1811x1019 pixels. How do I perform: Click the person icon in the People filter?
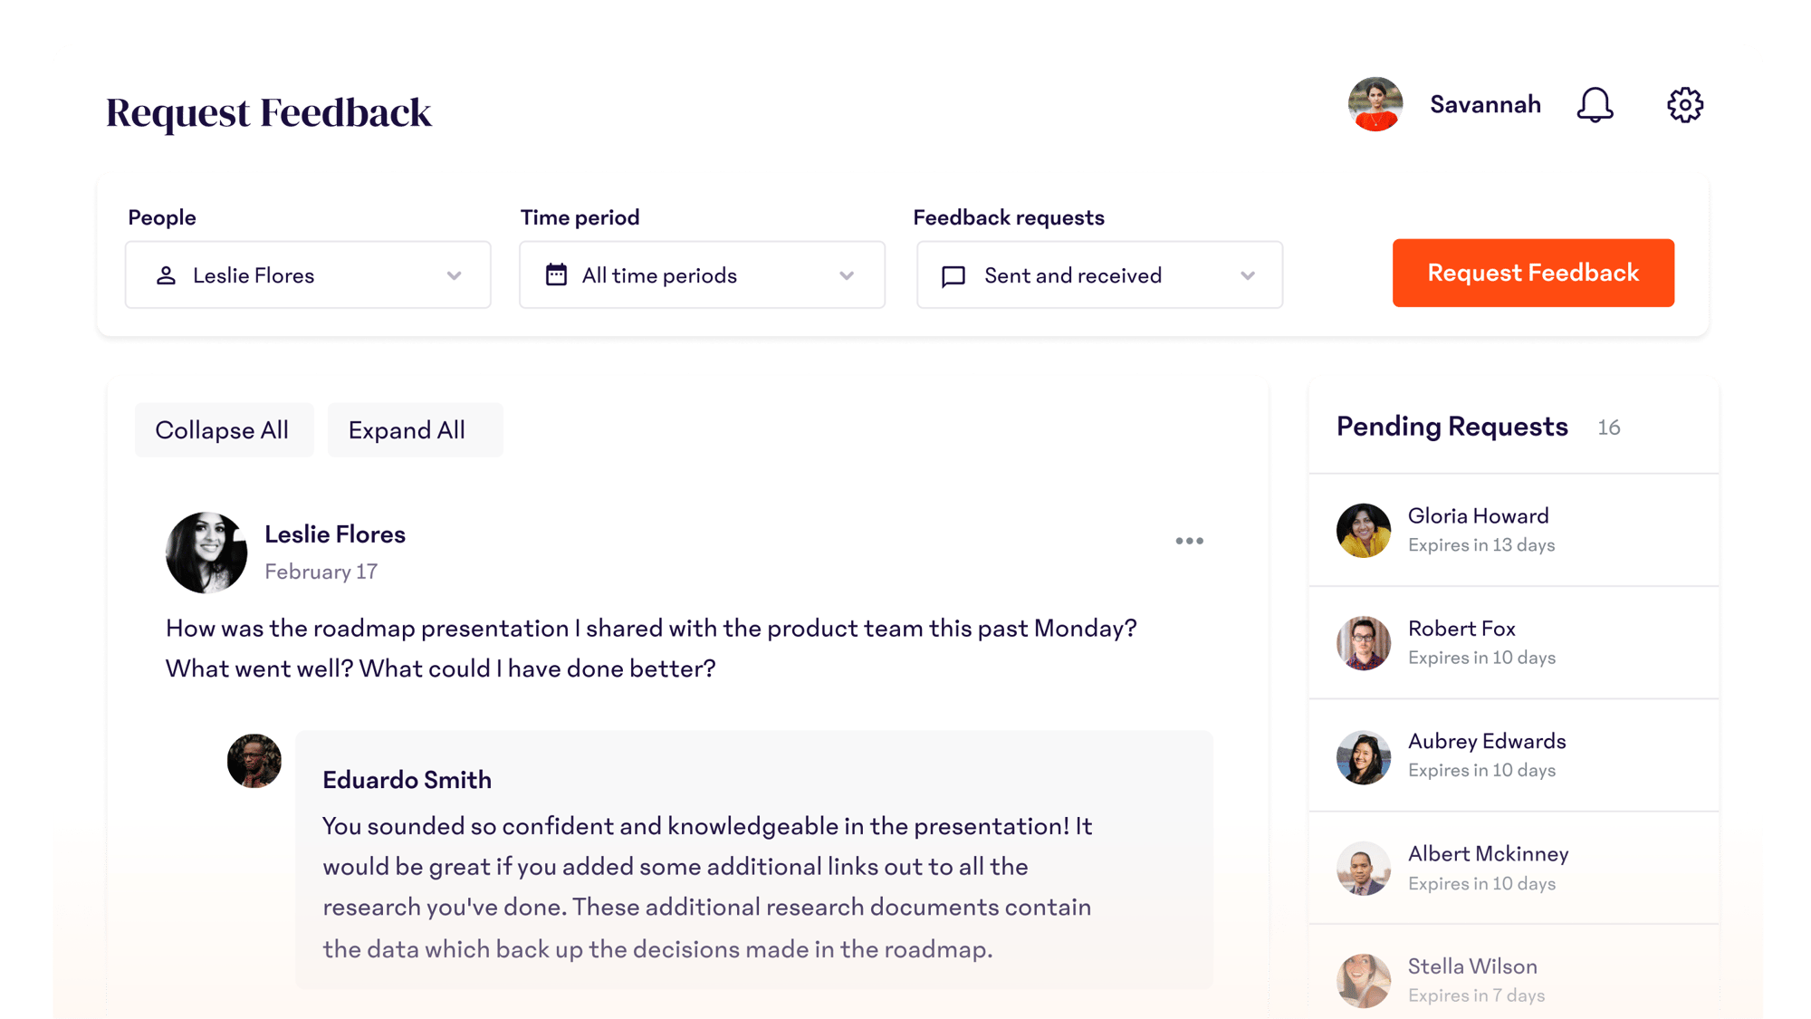(167, 275)
